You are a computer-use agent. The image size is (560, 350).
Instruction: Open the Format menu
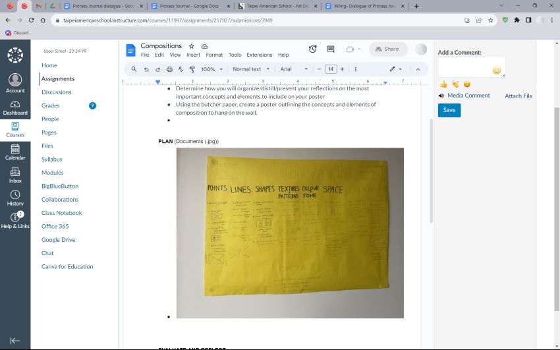pyautogui.click(x=214, y=55)
